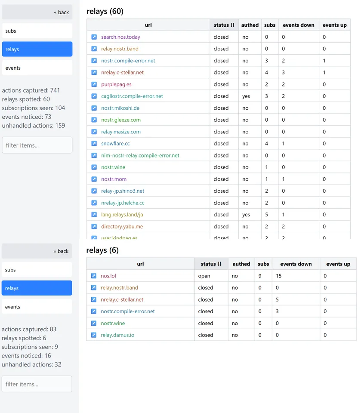Image resolution: width=361 pixels, height=413 pixels.
Task: Click the authed header in relays (6) table
Action: (241, 264)
